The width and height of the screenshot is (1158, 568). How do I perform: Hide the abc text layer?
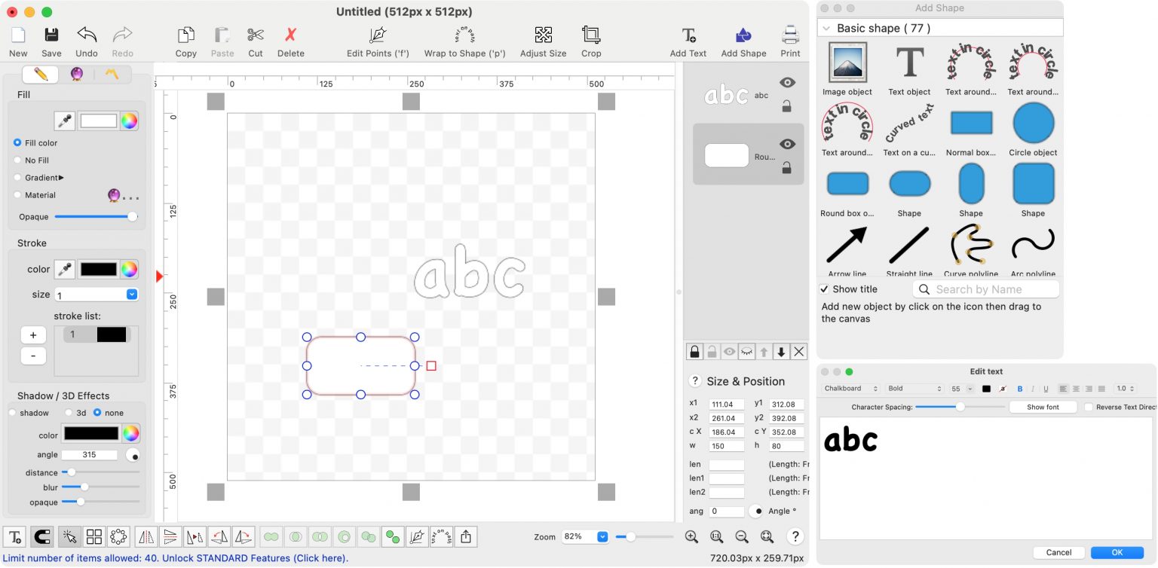click(x=787, y=83)
